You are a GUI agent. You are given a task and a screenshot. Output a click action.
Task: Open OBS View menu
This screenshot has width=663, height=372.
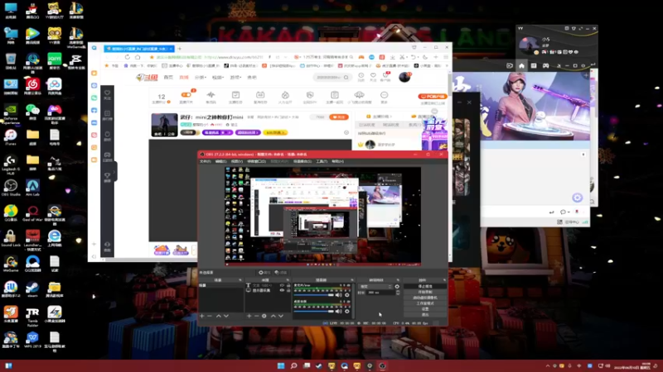[x=237, y=161]
